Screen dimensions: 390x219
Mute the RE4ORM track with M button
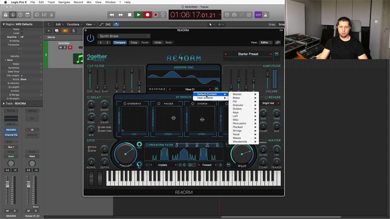click(x=60, y=47)
